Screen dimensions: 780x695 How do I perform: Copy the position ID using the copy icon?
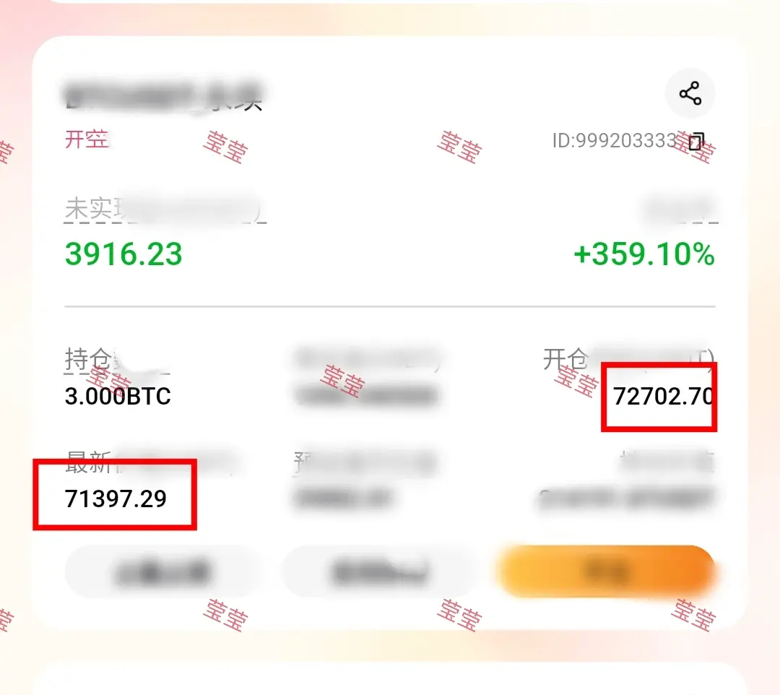(x=696, y=142)
